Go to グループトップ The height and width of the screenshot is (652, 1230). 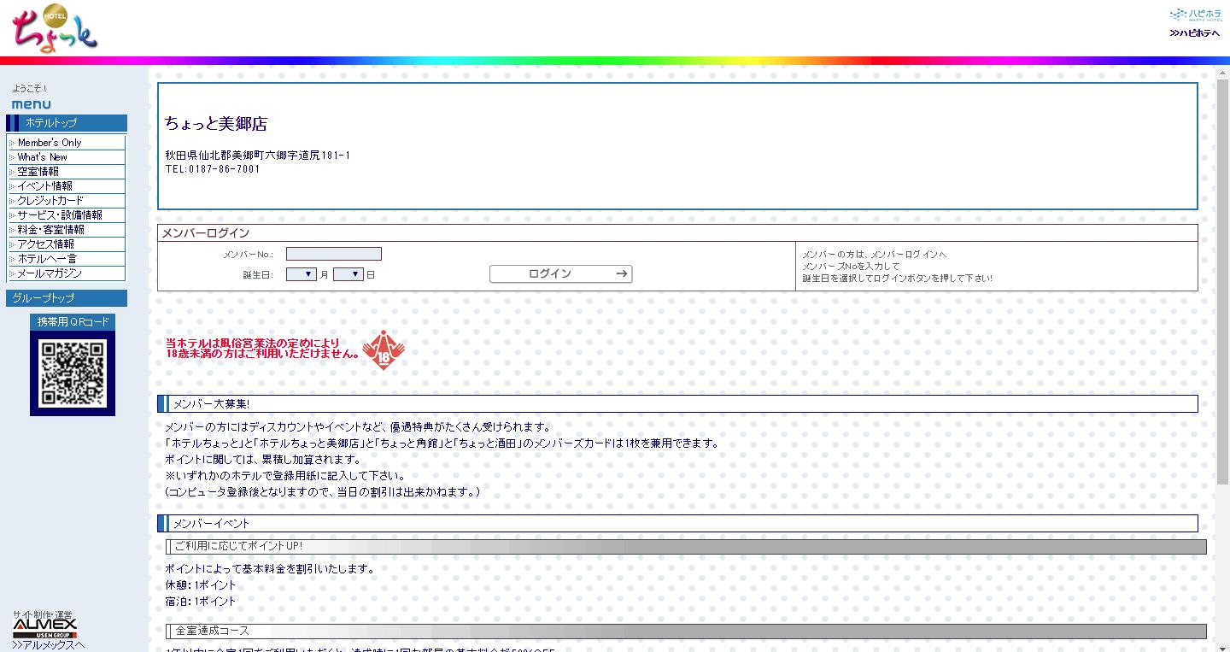tap(67, 298)
